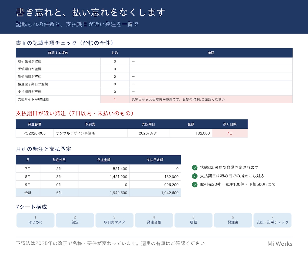Open the sheet tile 1 はじめに

pos(36,220)
